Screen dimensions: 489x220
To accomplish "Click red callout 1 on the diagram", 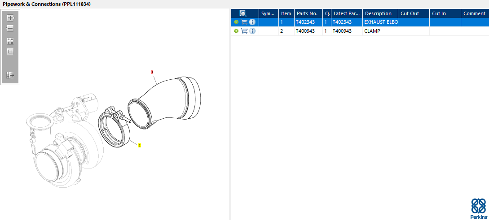I will pos(152,72).
